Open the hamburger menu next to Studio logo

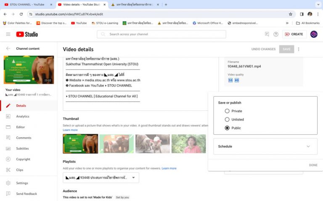pyautogui.click(x=8, y=34)
